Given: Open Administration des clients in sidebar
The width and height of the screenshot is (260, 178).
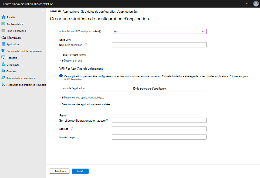Looking at the screenshot, I should click(21, 78).
